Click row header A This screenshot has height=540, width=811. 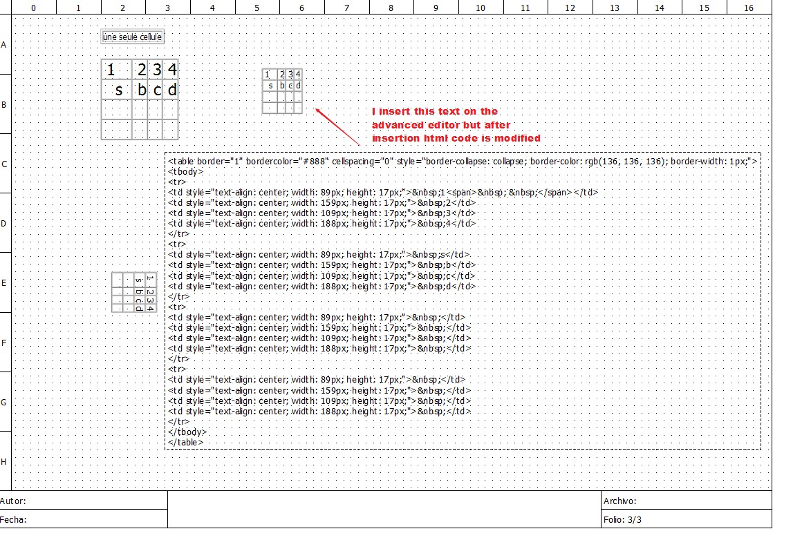pyautogui.click(x=5, y=45)
